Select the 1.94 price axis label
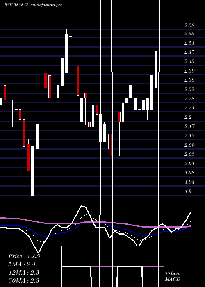The image size is (205, 287). [189, 182]
